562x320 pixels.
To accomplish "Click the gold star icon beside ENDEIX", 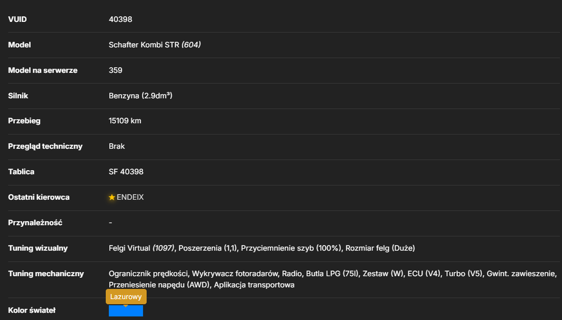I will [x=112, y=197].
